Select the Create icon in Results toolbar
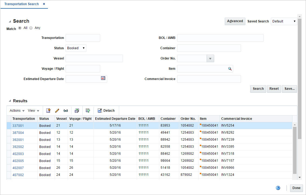 pyautogui.click(x=48, y=110)
